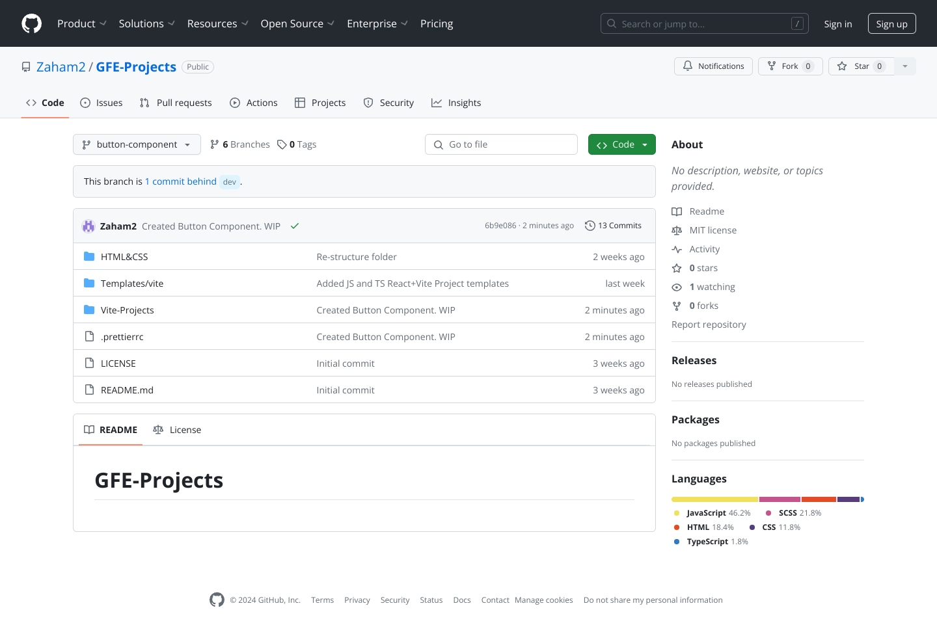Click the SCSS pink language bar segment

(x=780, y=499)
